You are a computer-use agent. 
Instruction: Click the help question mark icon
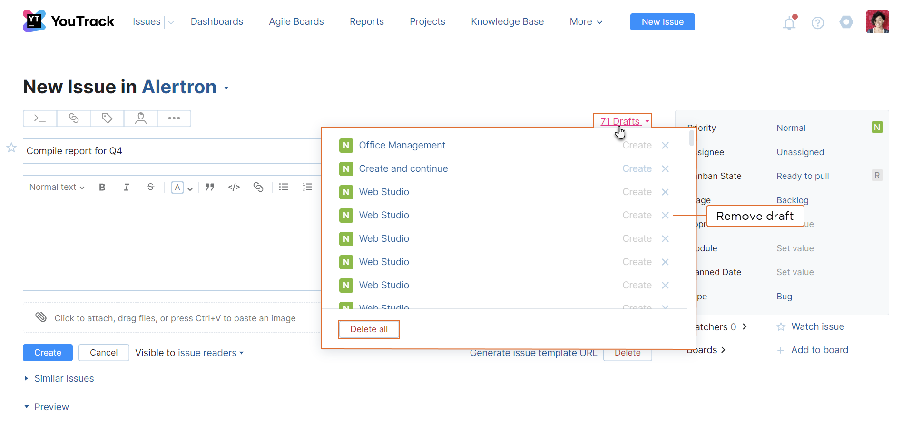[x=817, y=23]
